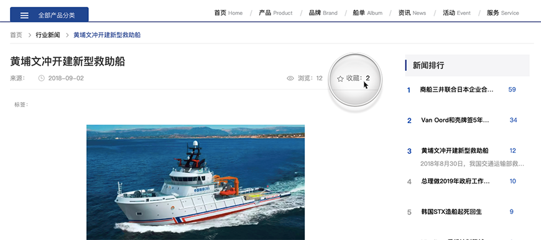Open news item 总理做2019年政府工作
The height and width of the screenshot is (240, 541).
click(x=455, y=181)
